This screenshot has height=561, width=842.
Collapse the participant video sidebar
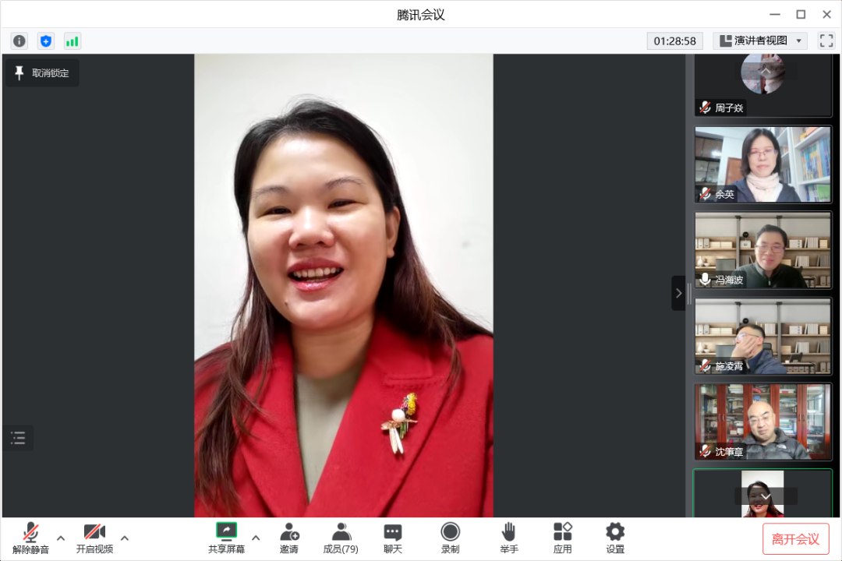click(678, 293)
